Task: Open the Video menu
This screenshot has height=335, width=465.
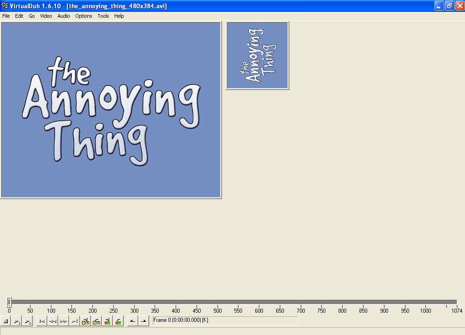Action: 46,16
